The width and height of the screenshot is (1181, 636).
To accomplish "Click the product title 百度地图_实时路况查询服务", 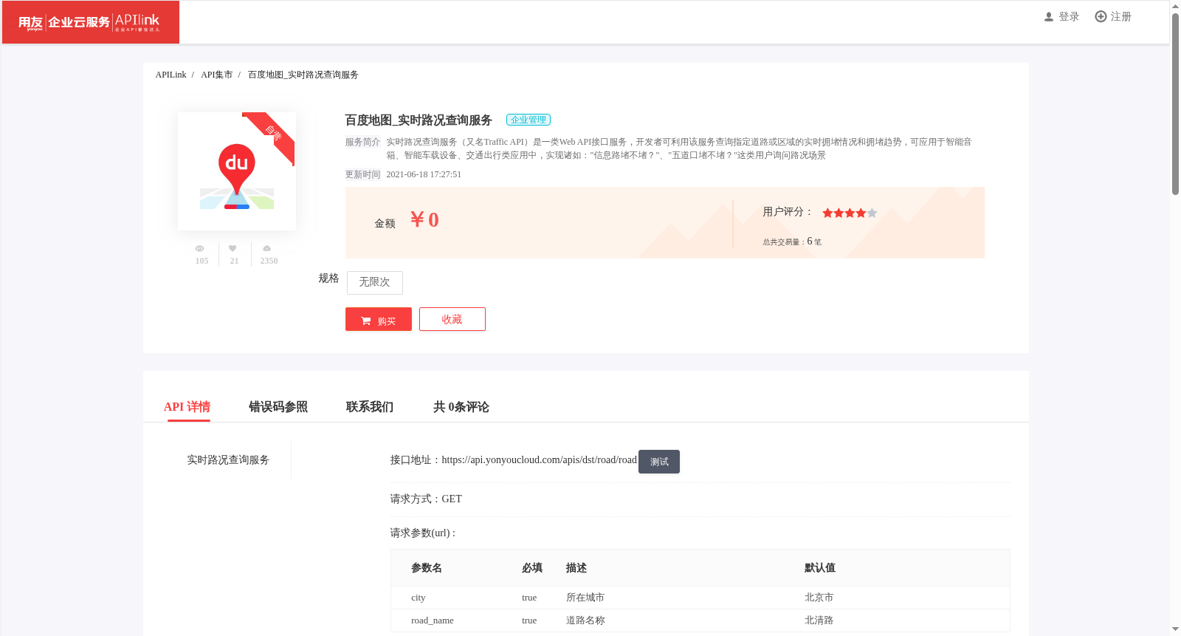I will click(x=419, y=120).
